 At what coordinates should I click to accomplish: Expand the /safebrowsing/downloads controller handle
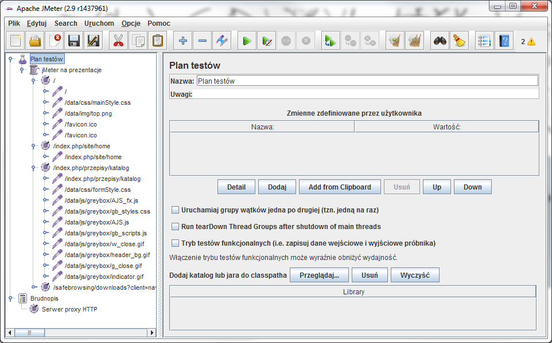click(x=33, y=287)
